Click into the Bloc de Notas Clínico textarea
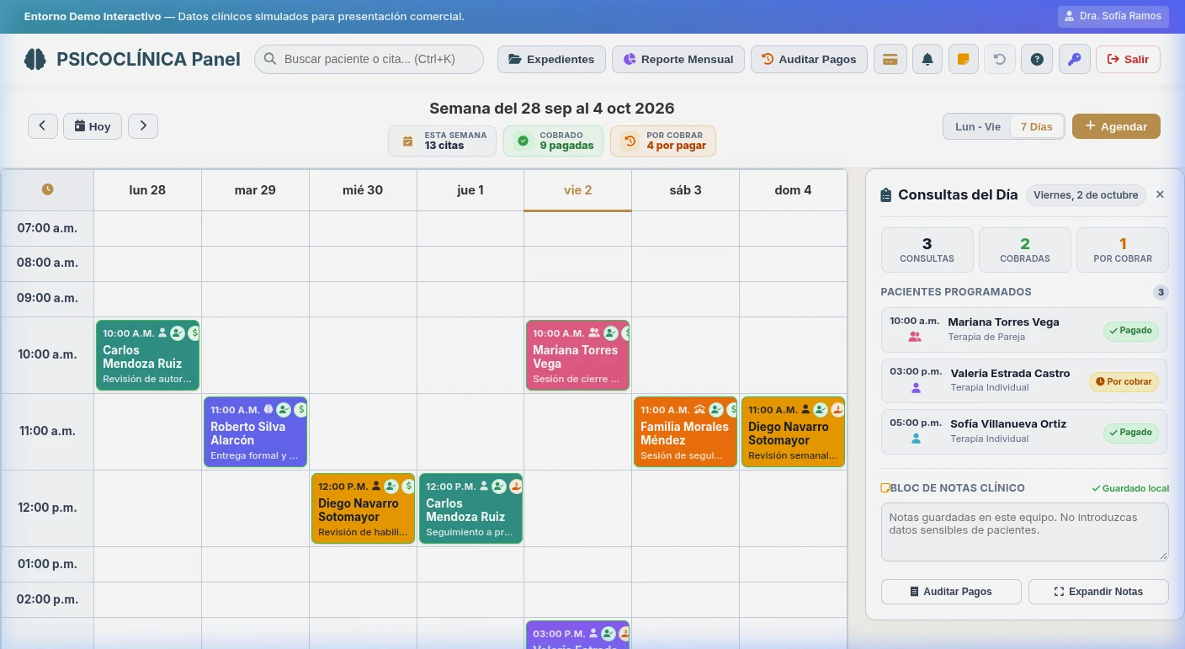The height and width of the screenshot is (649, 1185). coord(1025,532)
